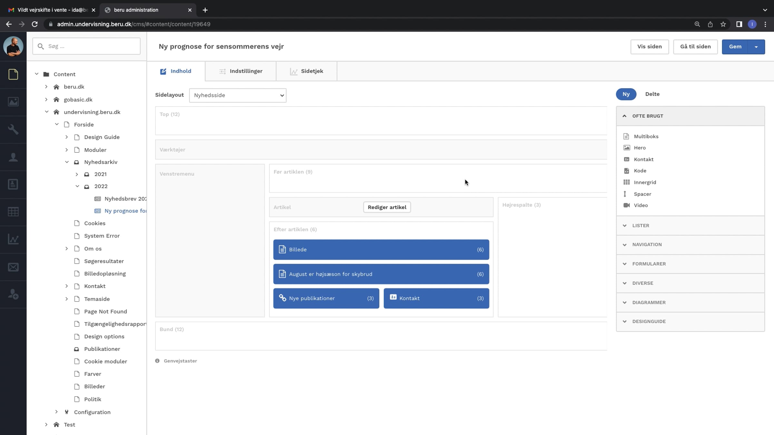Open the wrench tools section in sidebar
774x435 pixels.
point(13,129)
